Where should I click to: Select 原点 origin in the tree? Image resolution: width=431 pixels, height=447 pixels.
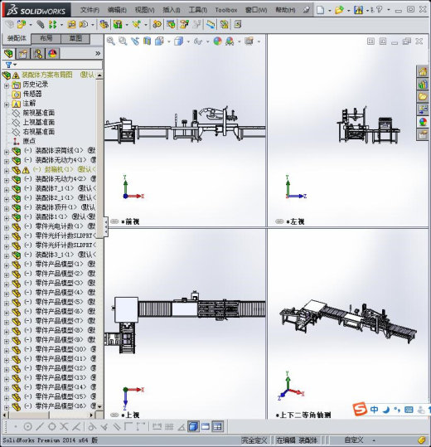tap(29, 141)
